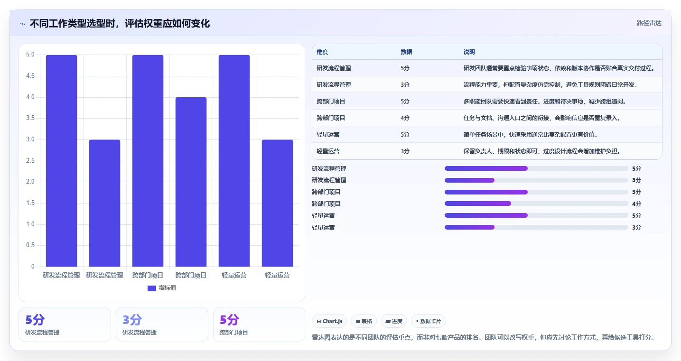Click the 5-point 研发流程管理 chart bar
The height and width of the screenshot is (361, 681).
pyautogui.click(x=61, y=161)
